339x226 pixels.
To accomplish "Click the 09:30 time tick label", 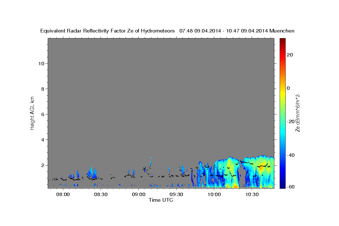I will [x=177, y=195].
